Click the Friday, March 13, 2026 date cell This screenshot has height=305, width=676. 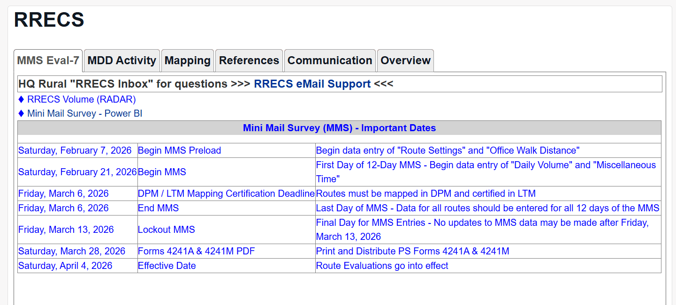[66, 230]
